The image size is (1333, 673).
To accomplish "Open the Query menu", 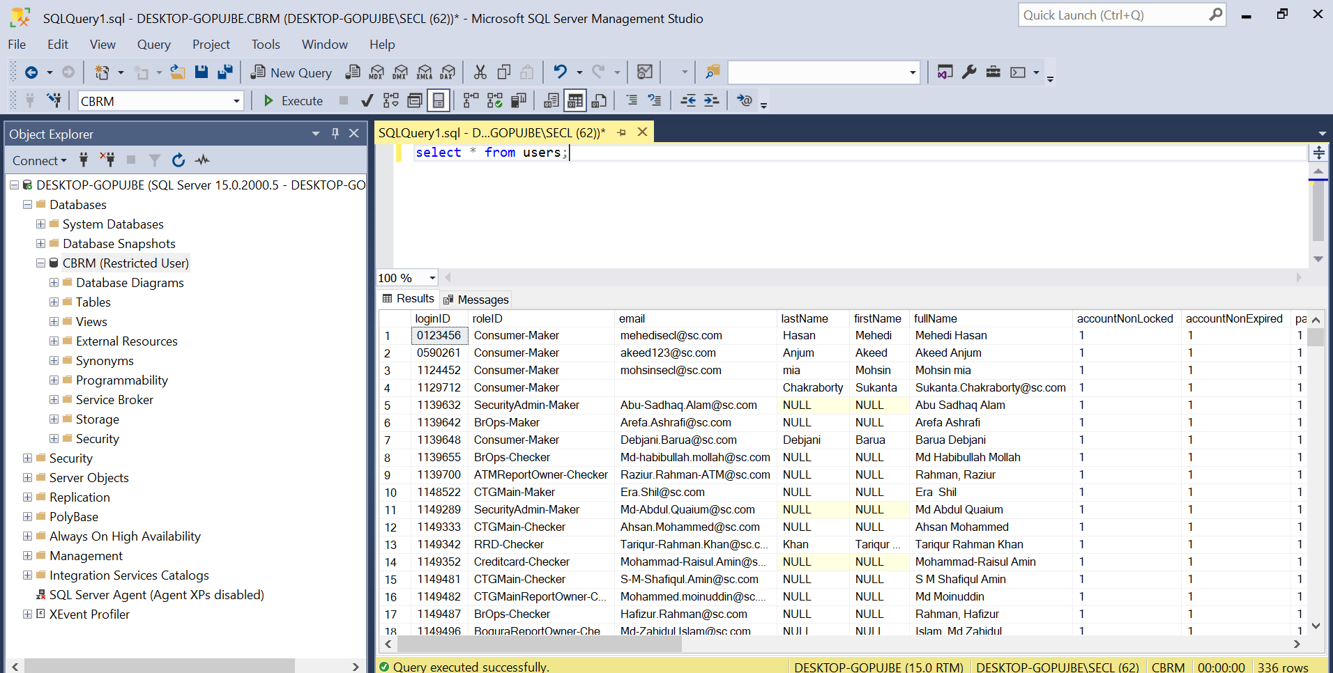I will [153, 45].
